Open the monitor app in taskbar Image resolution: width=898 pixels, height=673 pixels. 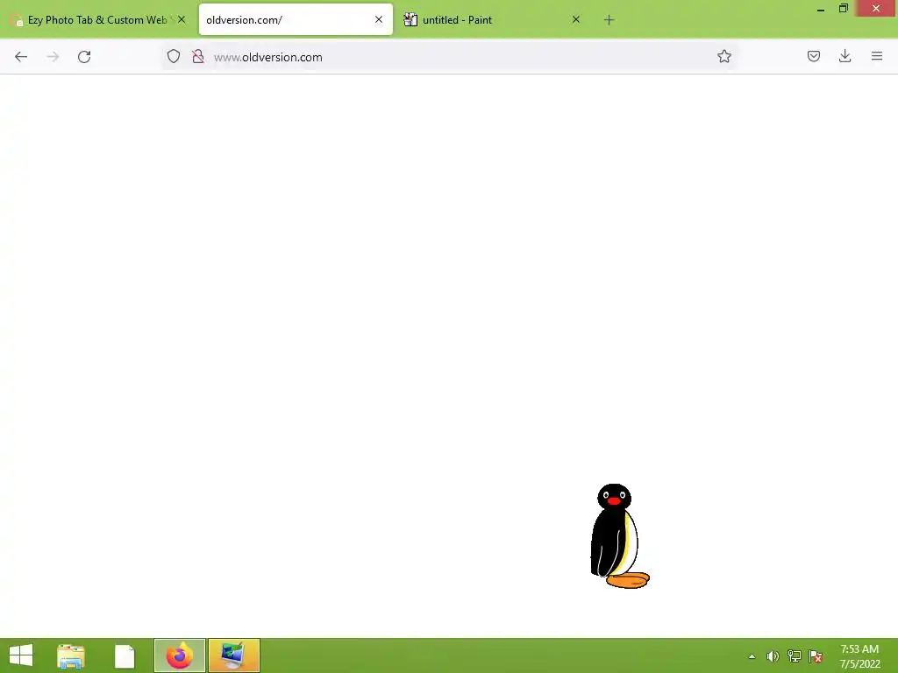click(233, 655)
